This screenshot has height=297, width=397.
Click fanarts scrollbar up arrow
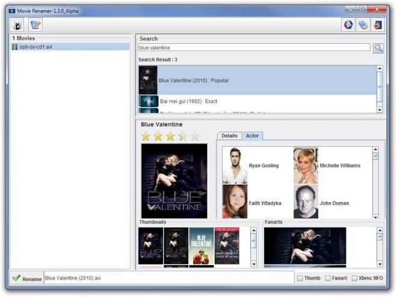click(380, 230)
